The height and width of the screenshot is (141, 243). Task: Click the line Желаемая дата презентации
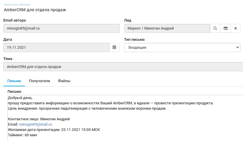54,130
